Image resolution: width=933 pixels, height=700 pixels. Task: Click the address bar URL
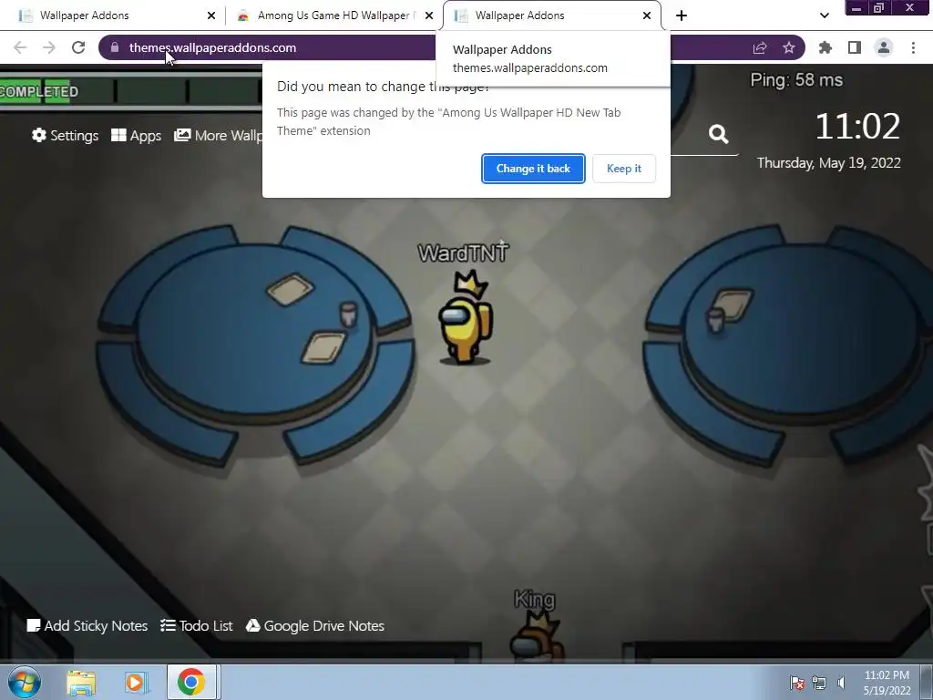point(212,47)
